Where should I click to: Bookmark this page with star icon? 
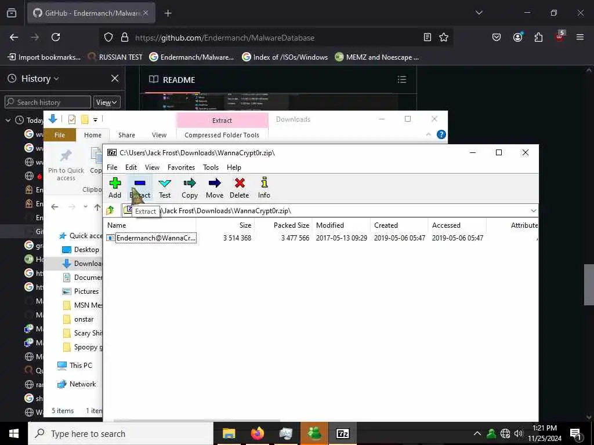coord(444,37)
